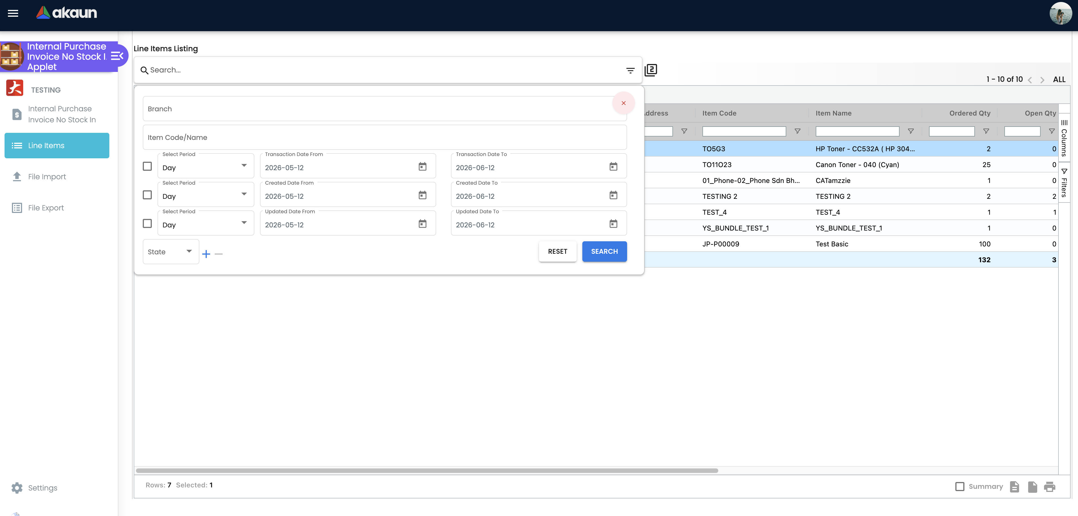Screen dimensions: 1078x516
Task: Click the SEARCH button
Action: 604,251
